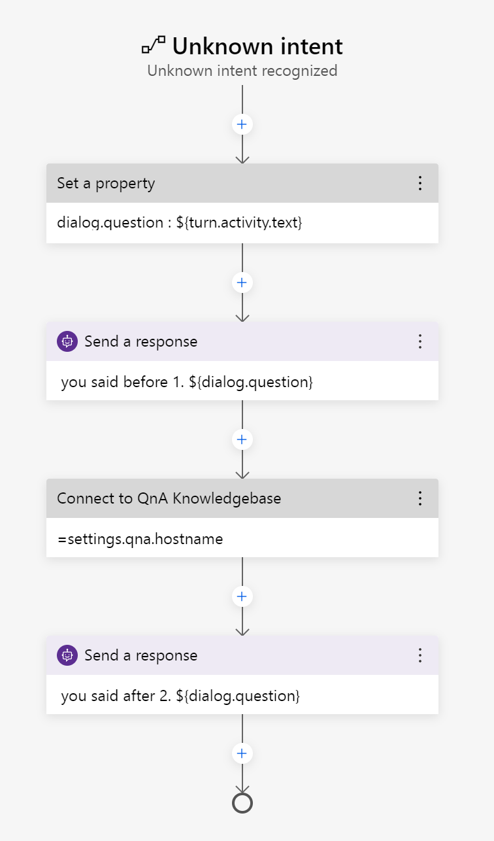Screen dimensions: 494x841
Task: Open the Connect to QnA Knowledgebase options menu
Action: coord(420,498)
